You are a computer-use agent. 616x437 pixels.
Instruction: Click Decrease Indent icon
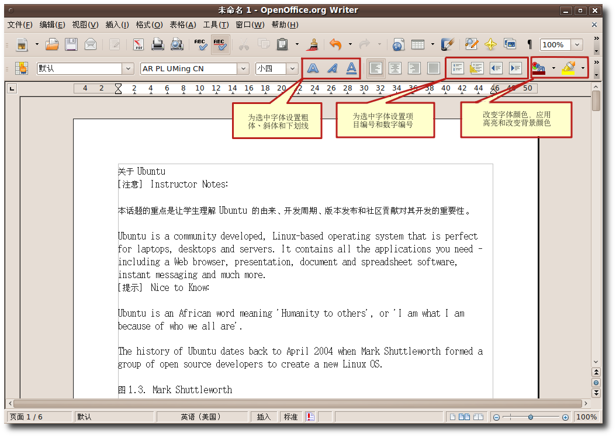pos(496,68)
